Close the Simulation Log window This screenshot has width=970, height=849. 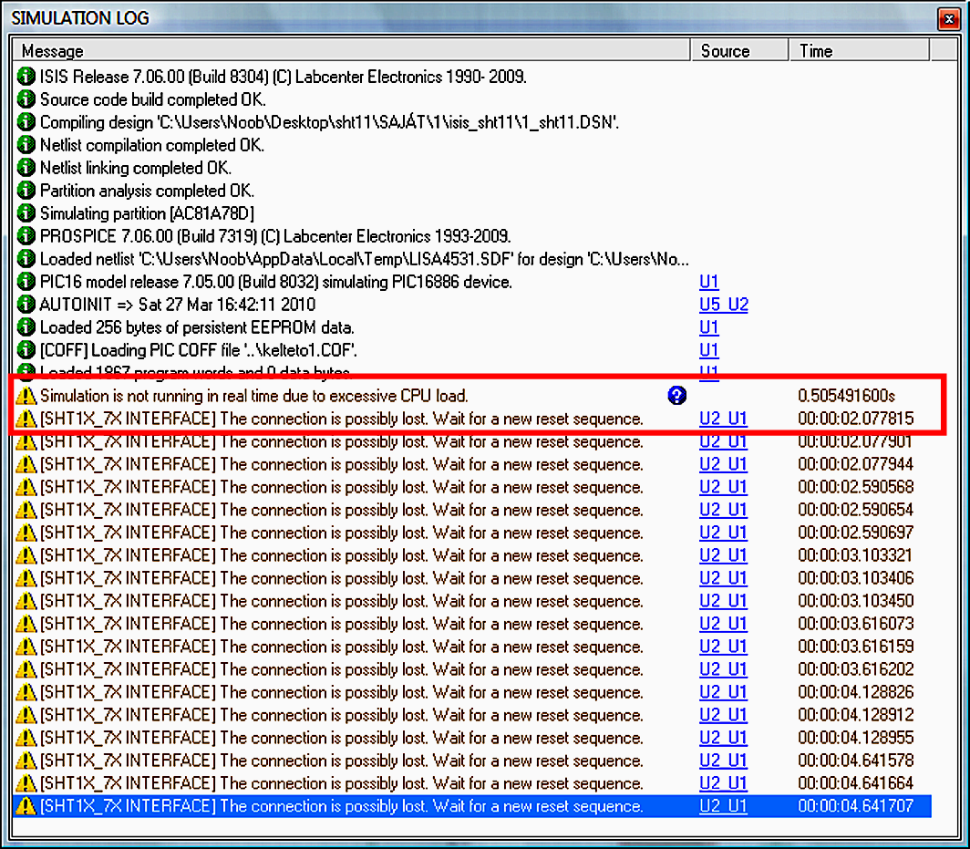(948, 19)
